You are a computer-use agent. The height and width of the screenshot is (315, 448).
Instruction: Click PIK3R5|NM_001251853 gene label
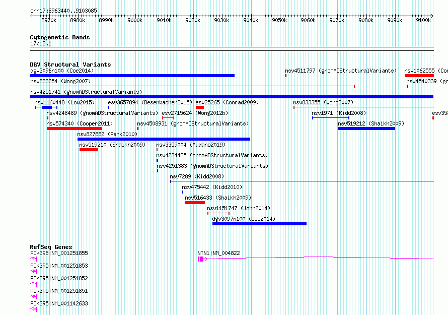pyautogui.click(x=59, y=266)
